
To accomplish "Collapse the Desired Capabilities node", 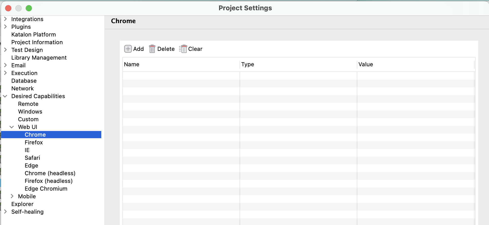I will (5, 96).
